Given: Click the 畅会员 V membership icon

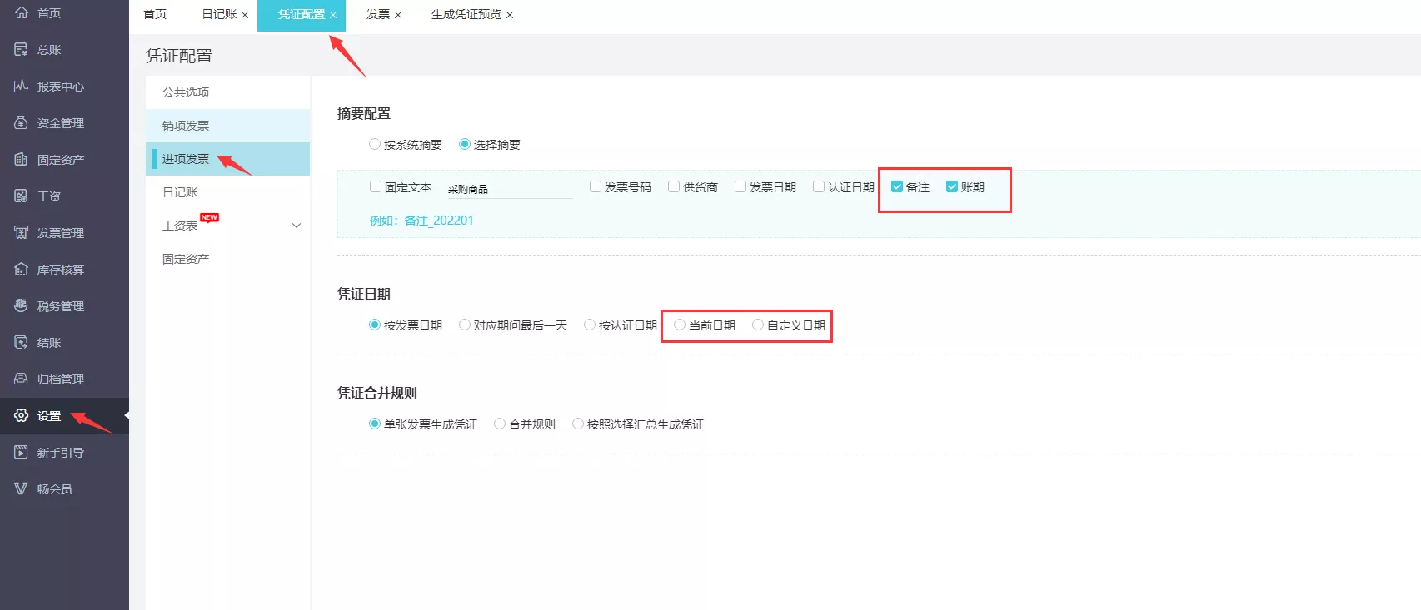Looking at the screenshot, I should pos(22,488).
